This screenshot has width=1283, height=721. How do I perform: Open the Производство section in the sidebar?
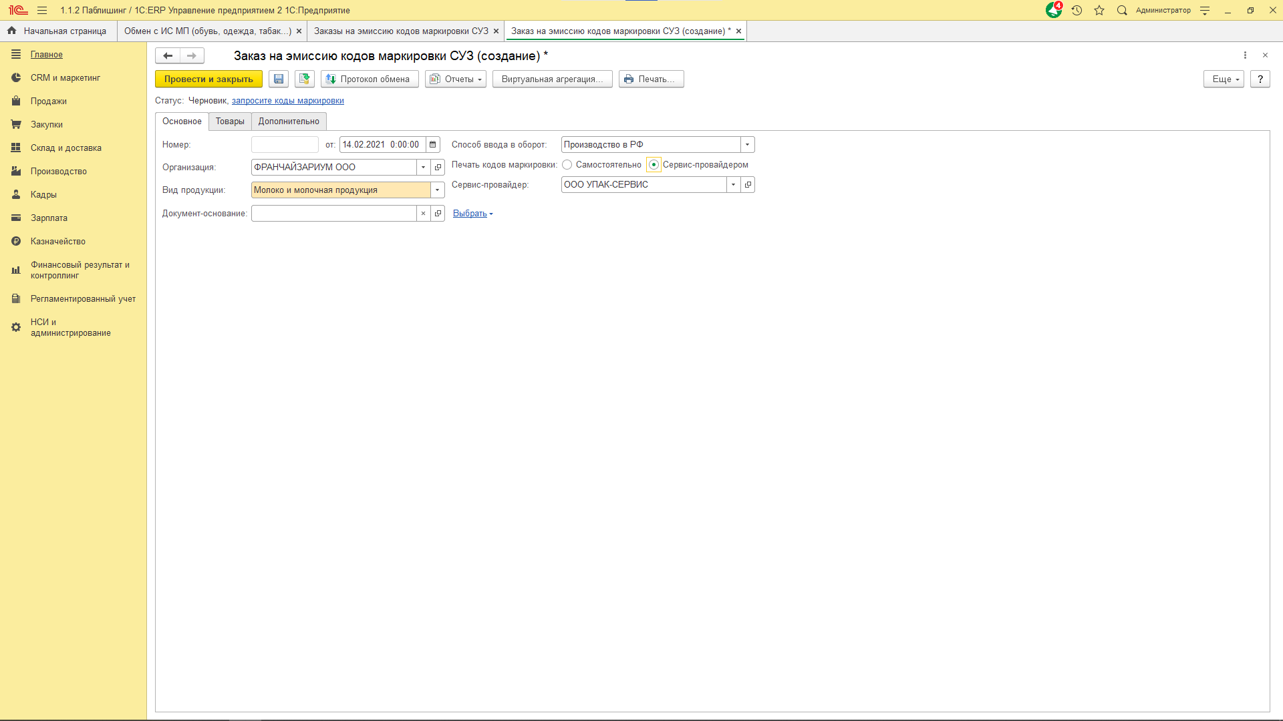(x=59, y=172)
